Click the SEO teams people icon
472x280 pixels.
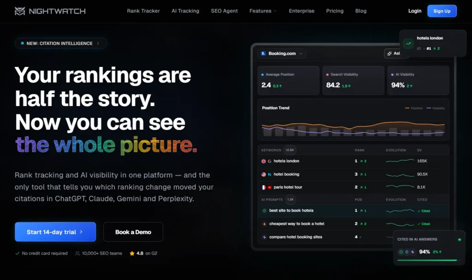(x=77, y=254)
